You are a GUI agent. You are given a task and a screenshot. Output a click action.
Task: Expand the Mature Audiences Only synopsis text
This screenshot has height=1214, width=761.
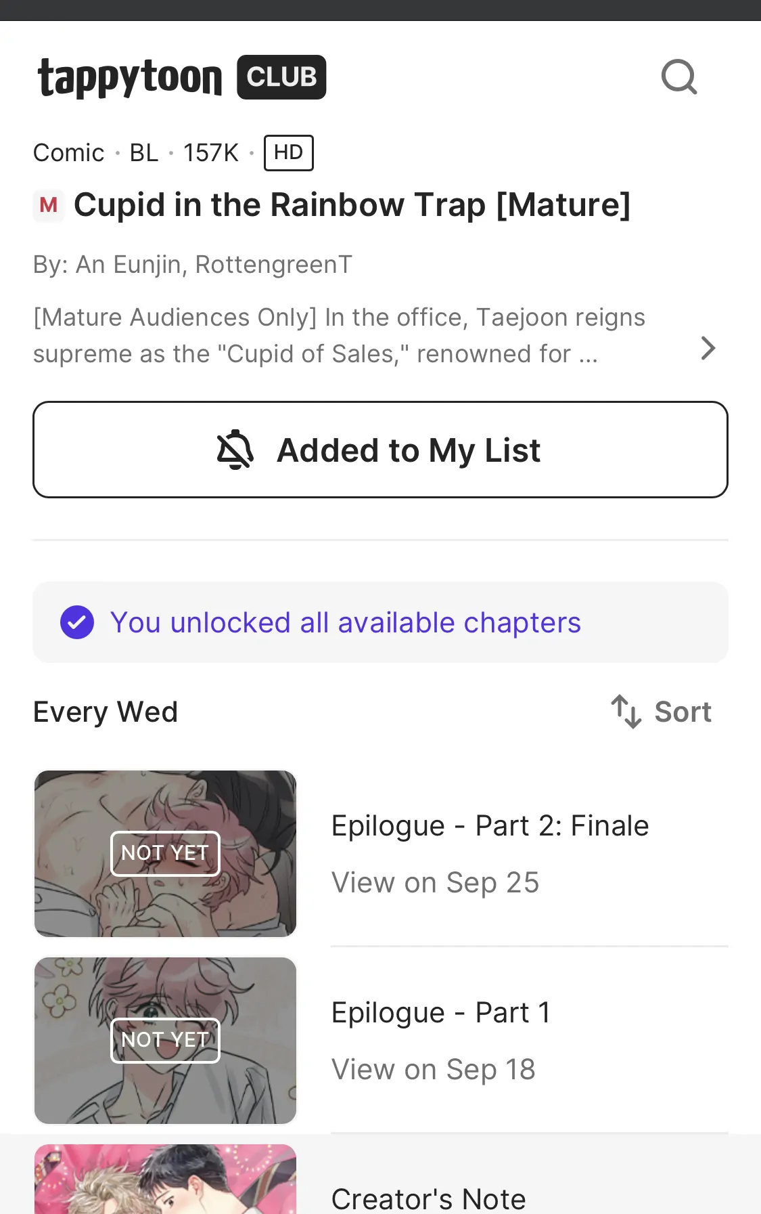coord(338,336)
